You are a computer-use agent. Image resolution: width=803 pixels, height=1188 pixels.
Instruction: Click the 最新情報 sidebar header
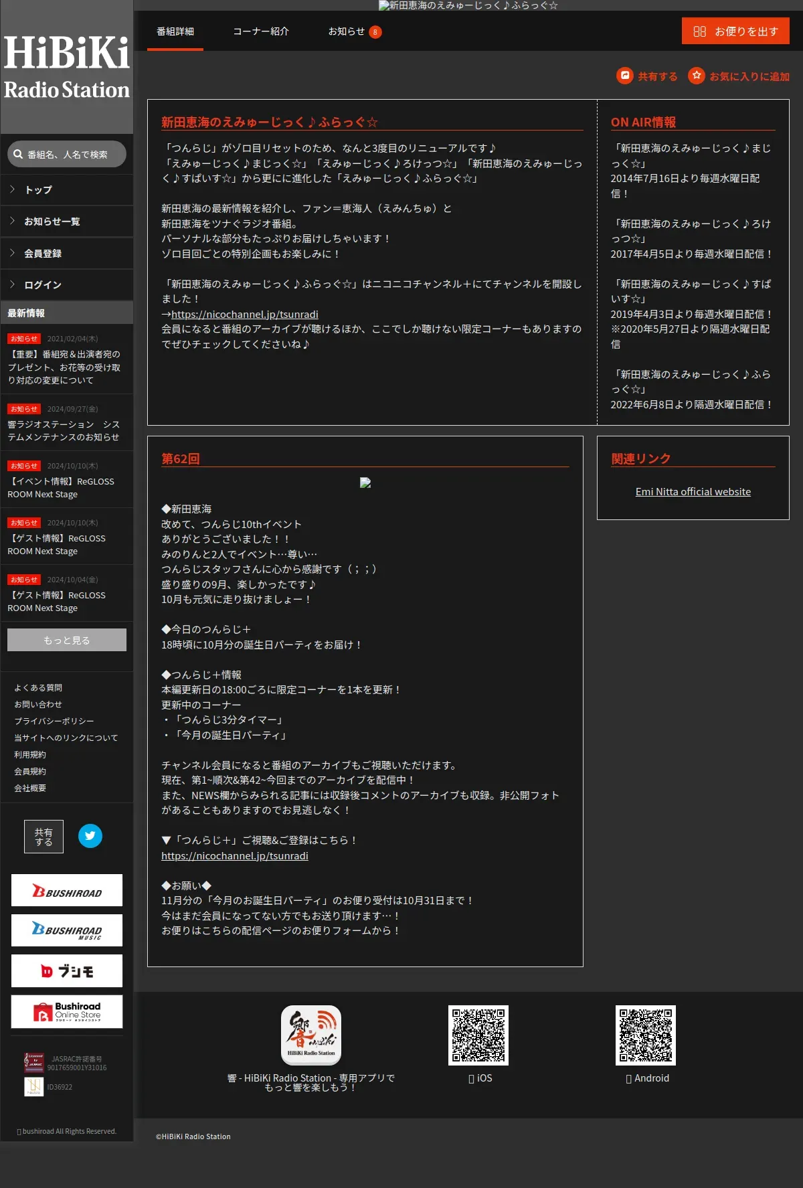pos(67,313)
